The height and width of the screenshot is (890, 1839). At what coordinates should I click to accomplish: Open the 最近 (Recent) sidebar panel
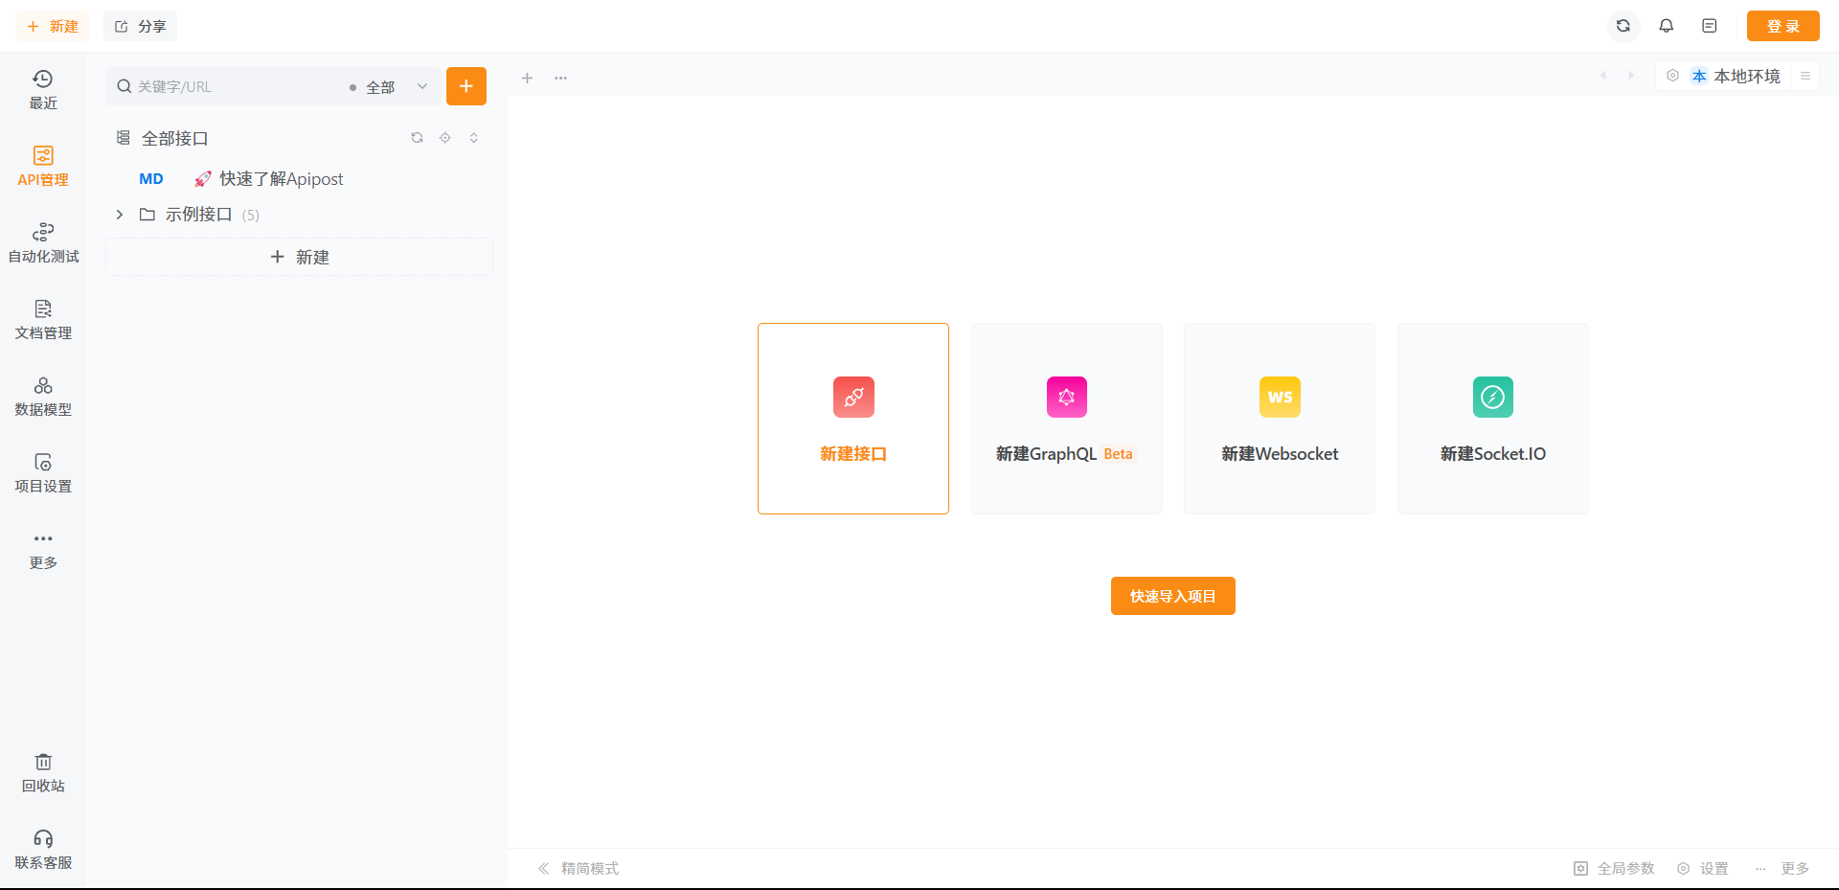click(43, 89)
